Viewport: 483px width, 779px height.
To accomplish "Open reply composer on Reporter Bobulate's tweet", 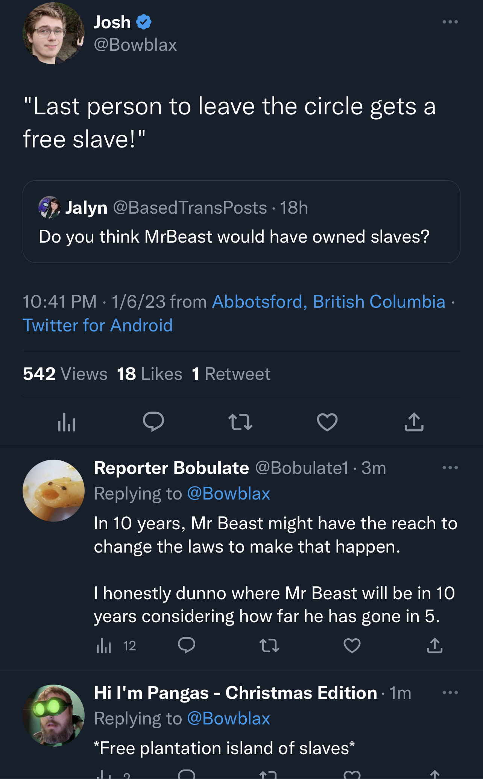I will click(x=187, y=645).
